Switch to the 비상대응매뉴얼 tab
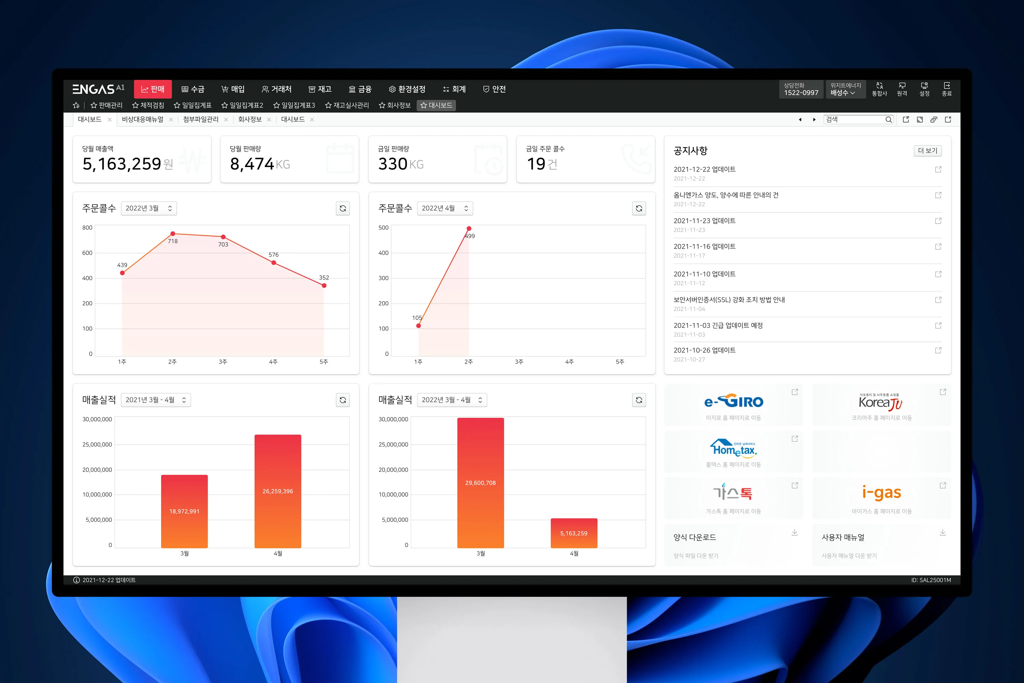The width and height of the screenshot is (1024, 683). click(x=142, y=119)
